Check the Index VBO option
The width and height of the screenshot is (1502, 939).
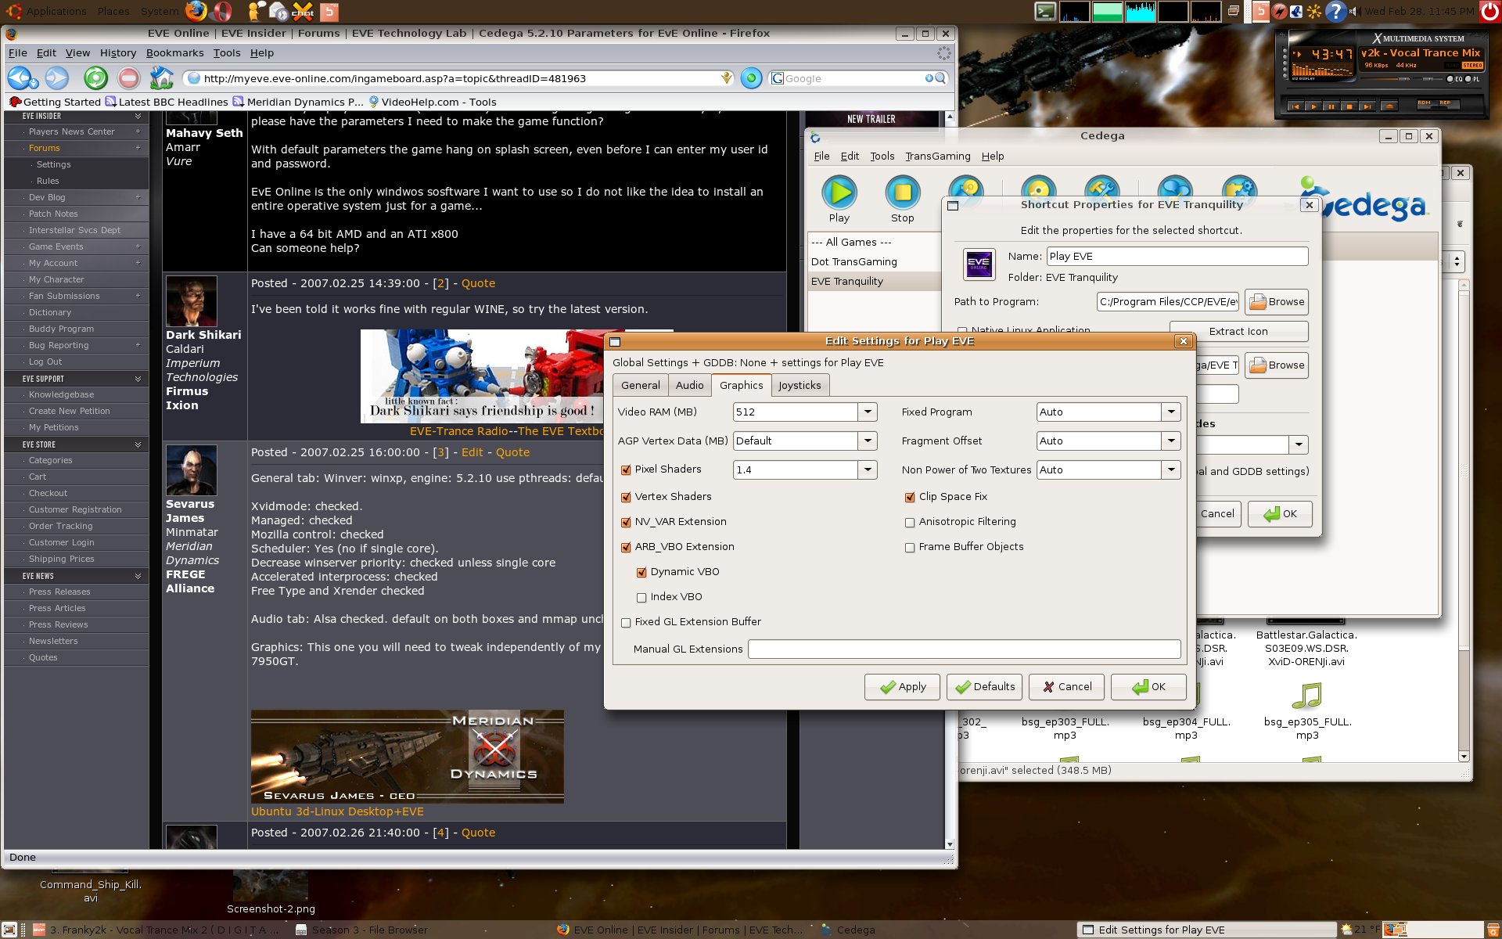click(x=641, y=598)
